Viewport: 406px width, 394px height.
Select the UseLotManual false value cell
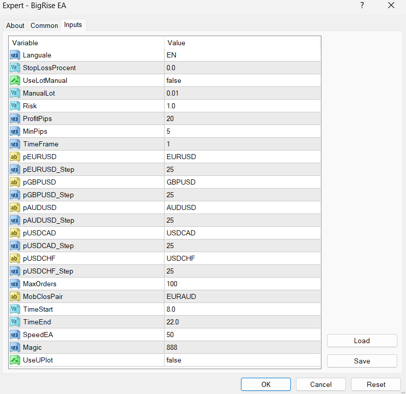(x=242, y=80)
